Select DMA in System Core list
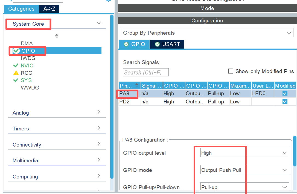Screen dimensions: 297x194 27,43
